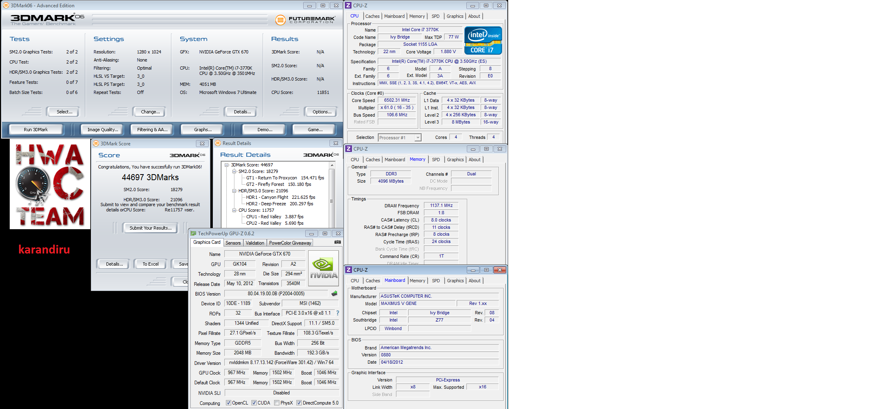Click DRAM Frequency value '1137.1 MHz'
The height and width of the screenshot is (409, 877).
point(441,205)
